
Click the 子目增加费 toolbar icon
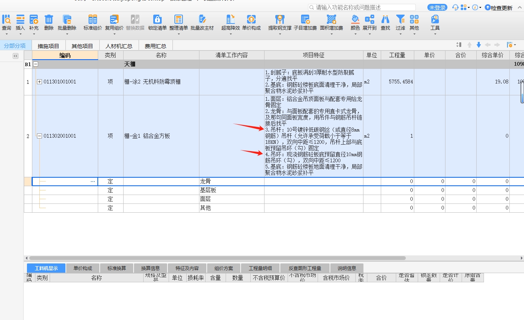(305, 19)
